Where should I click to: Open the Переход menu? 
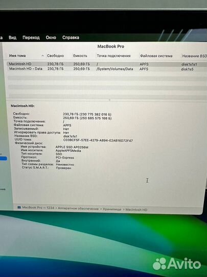[31, 37]
